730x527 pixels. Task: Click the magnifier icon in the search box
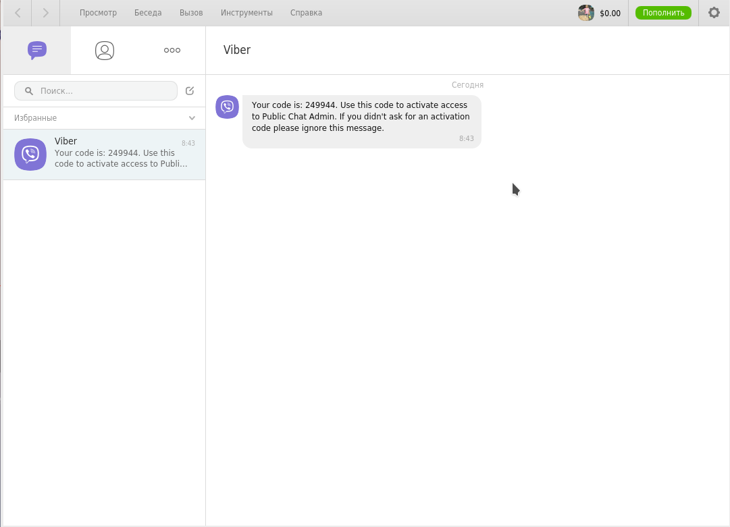(x=29, y=90)
